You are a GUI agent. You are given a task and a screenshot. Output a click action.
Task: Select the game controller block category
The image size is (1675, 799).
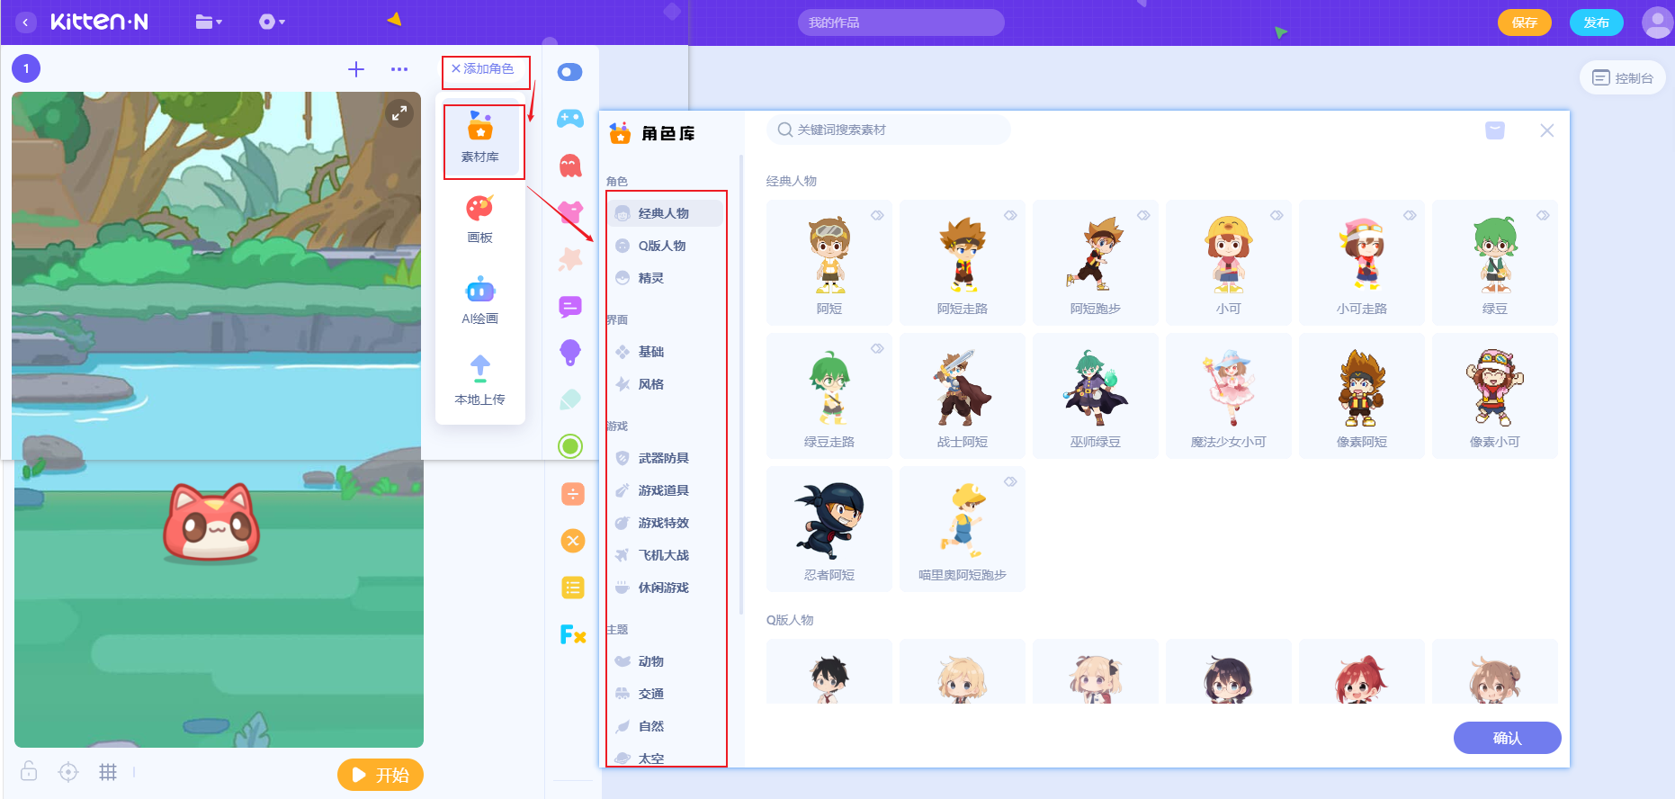pos(570,119)
